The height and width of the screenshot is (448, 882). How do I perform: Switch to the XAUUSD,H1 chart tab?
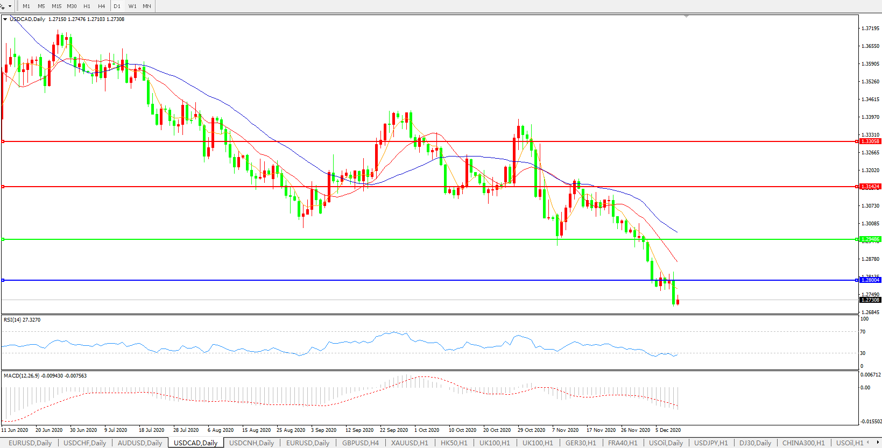410,443
